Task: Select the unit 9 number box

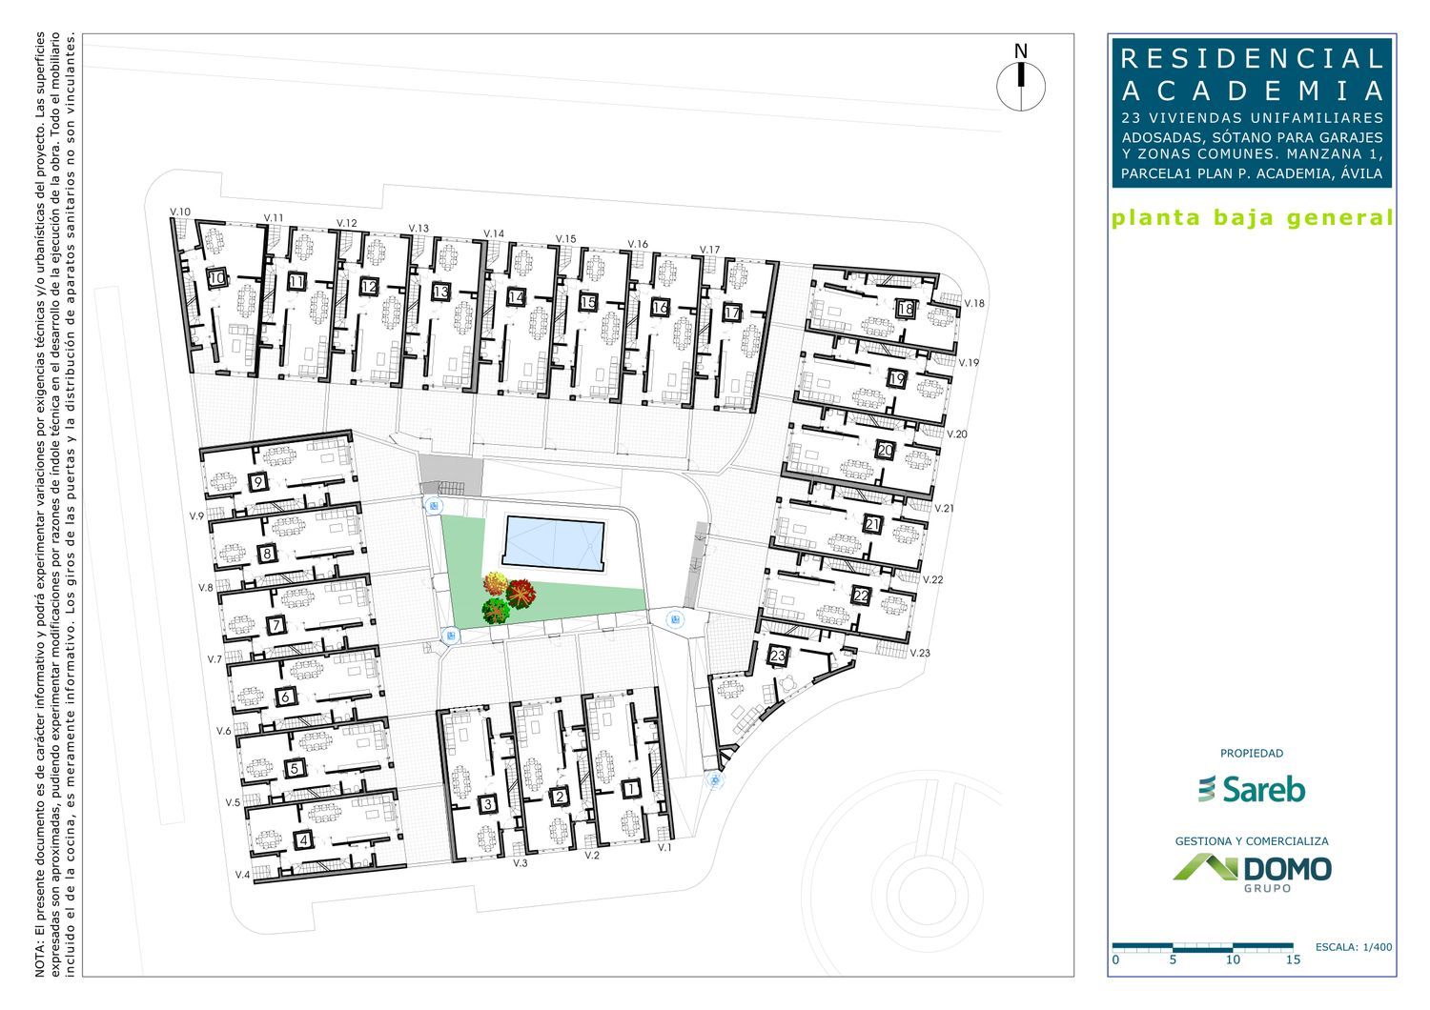Action: (257, 482)
